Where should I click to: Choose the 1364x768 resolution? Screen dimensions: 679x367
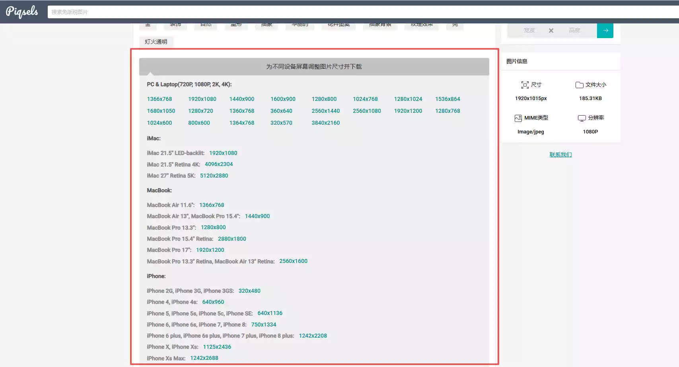coord(242,123)
